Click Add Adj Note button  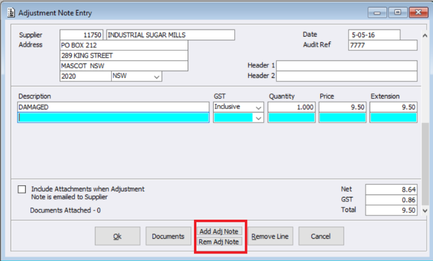point(217,231)
